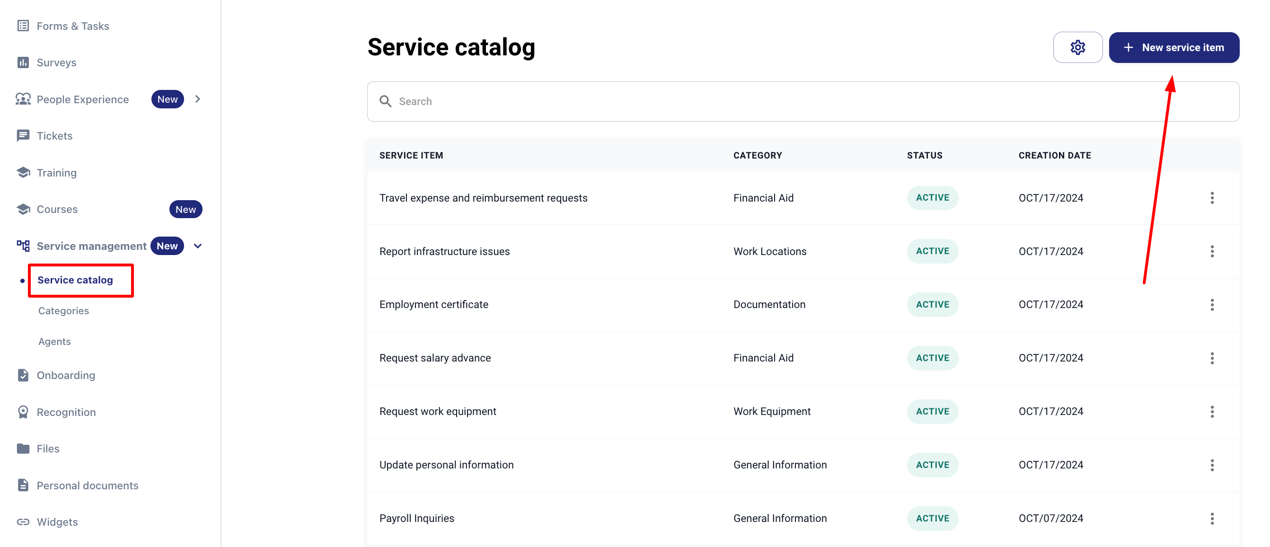Viewport: 1270px width, 547px height.
Task: Click the Files folder icon
Action: point(23,449)
